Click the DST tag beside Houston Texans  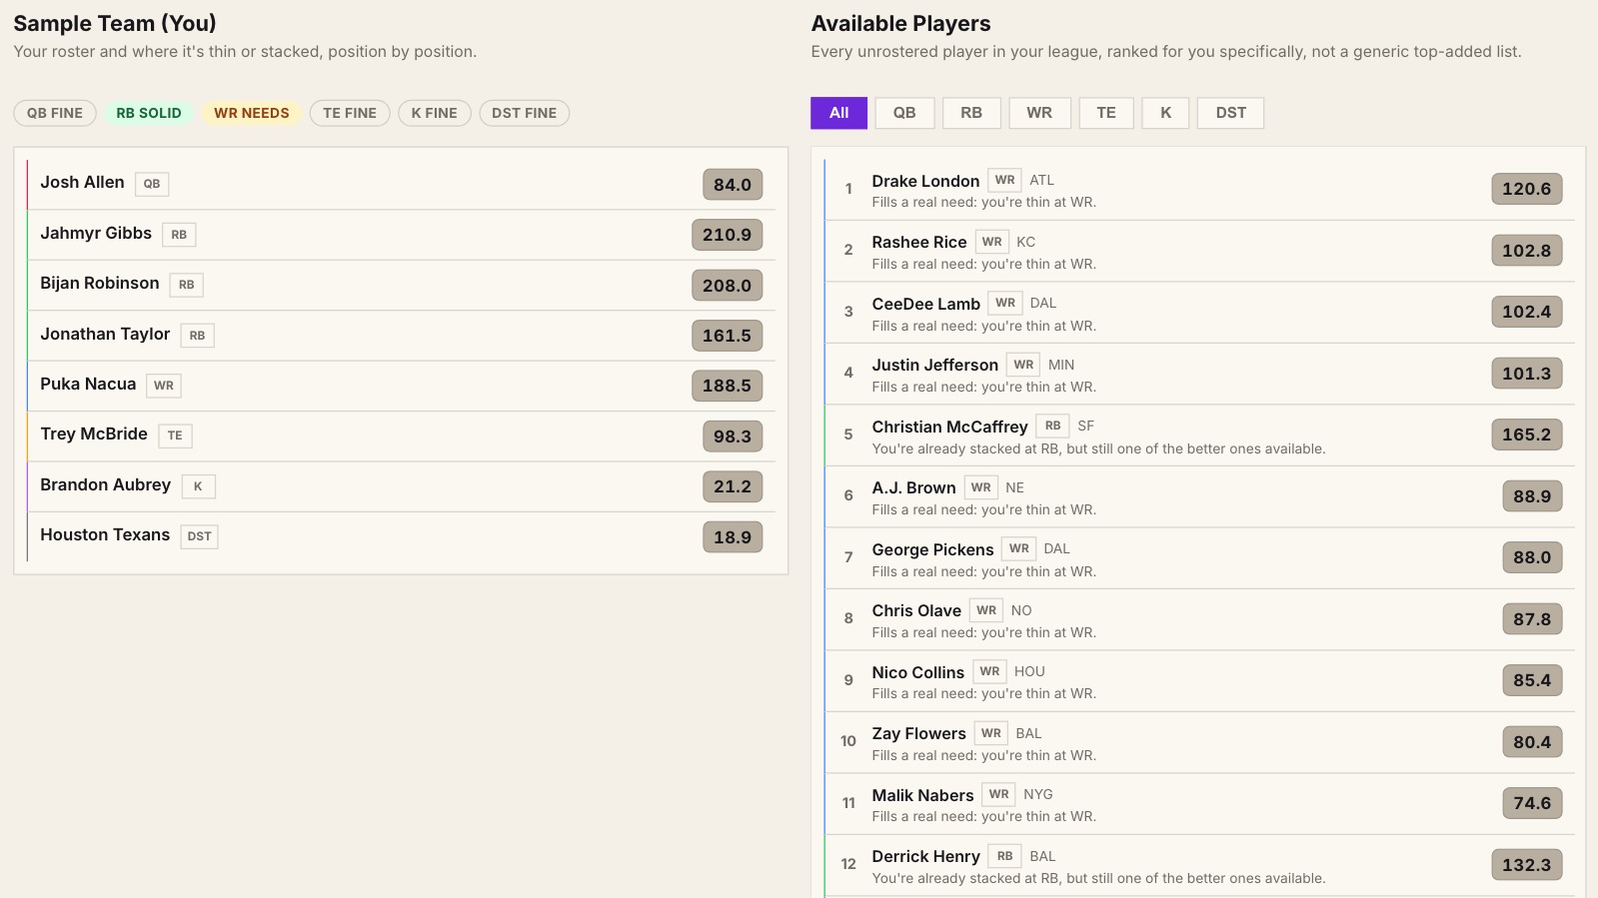[200, 536]
